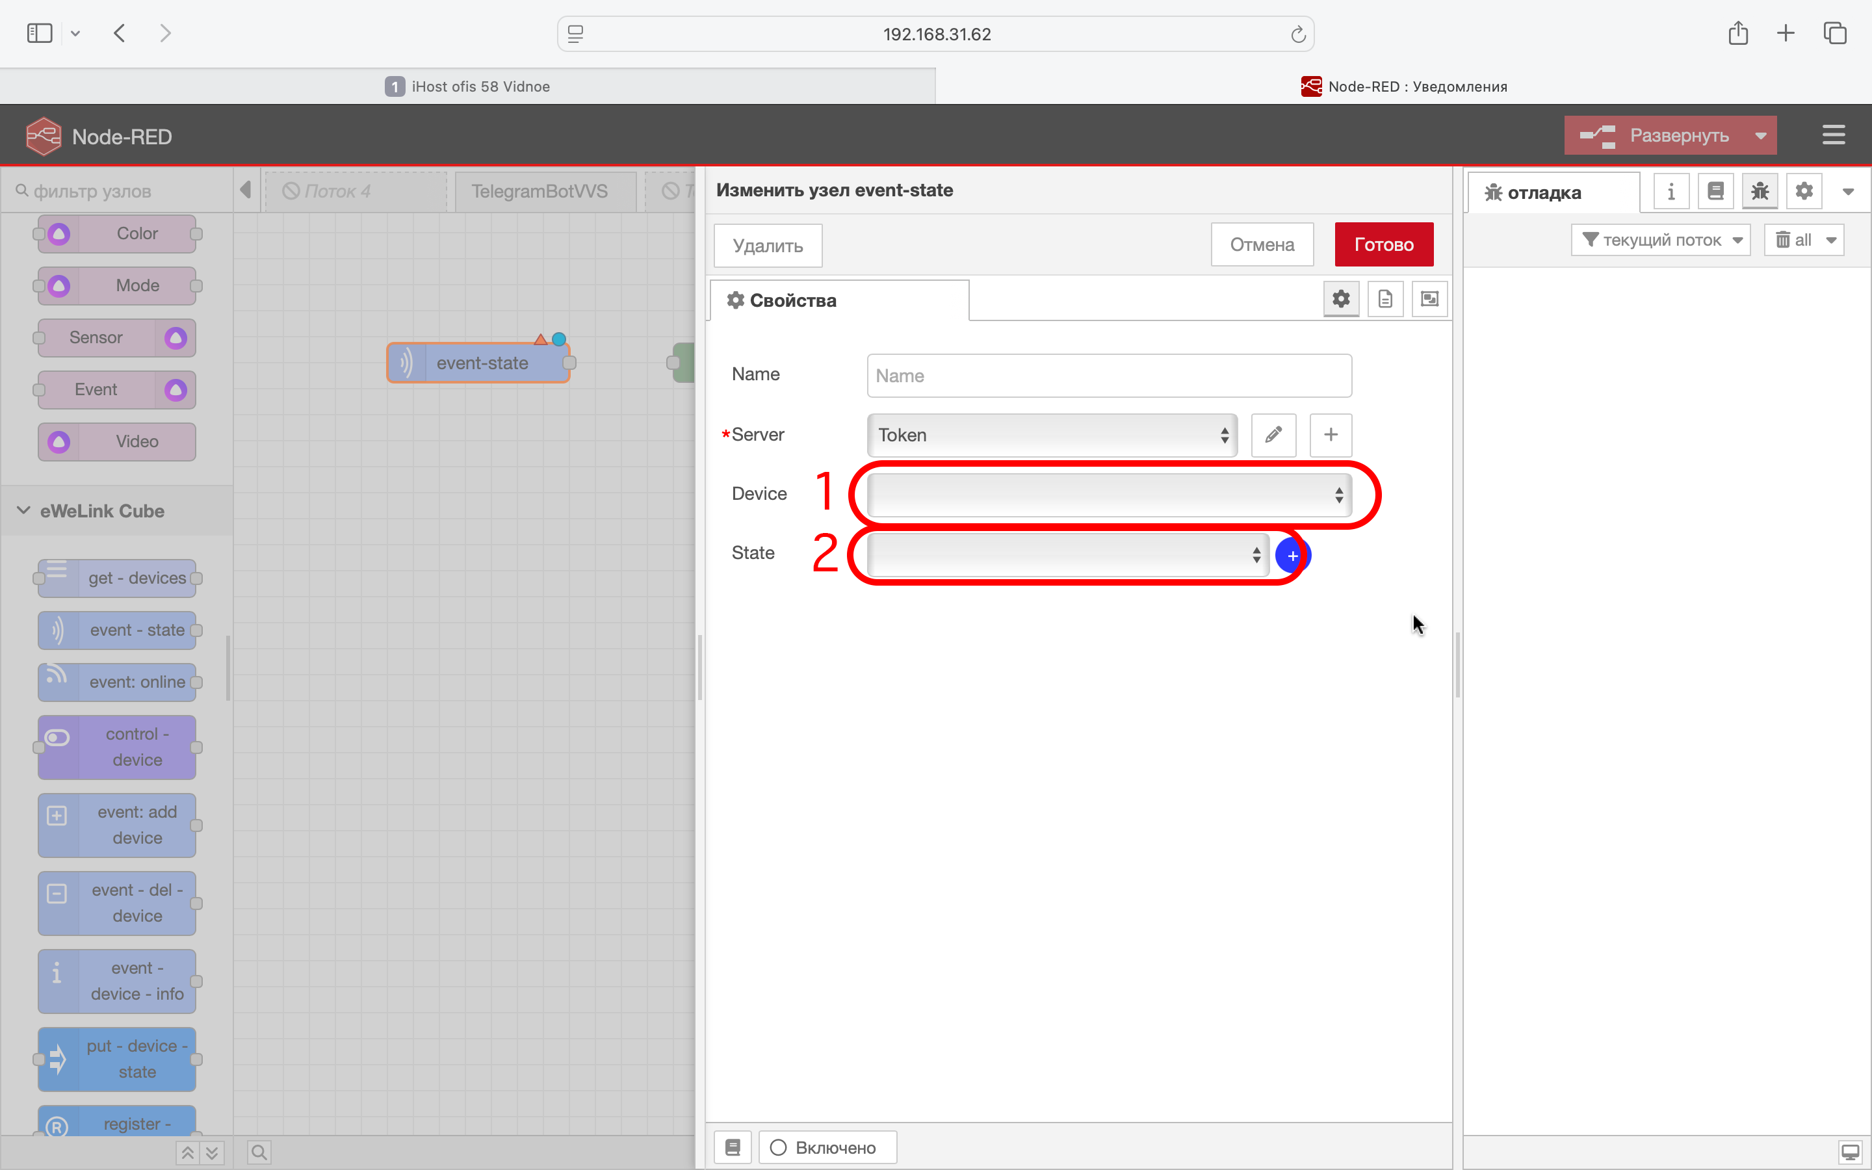Edit server config with pencil icon

(1273, 435)
